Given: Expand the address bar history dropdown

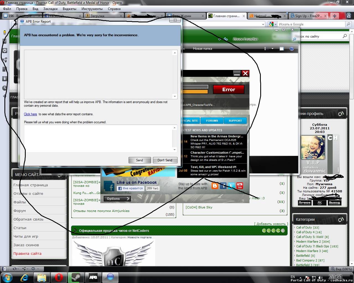Looking at the screenshot, I should point(263,24).
